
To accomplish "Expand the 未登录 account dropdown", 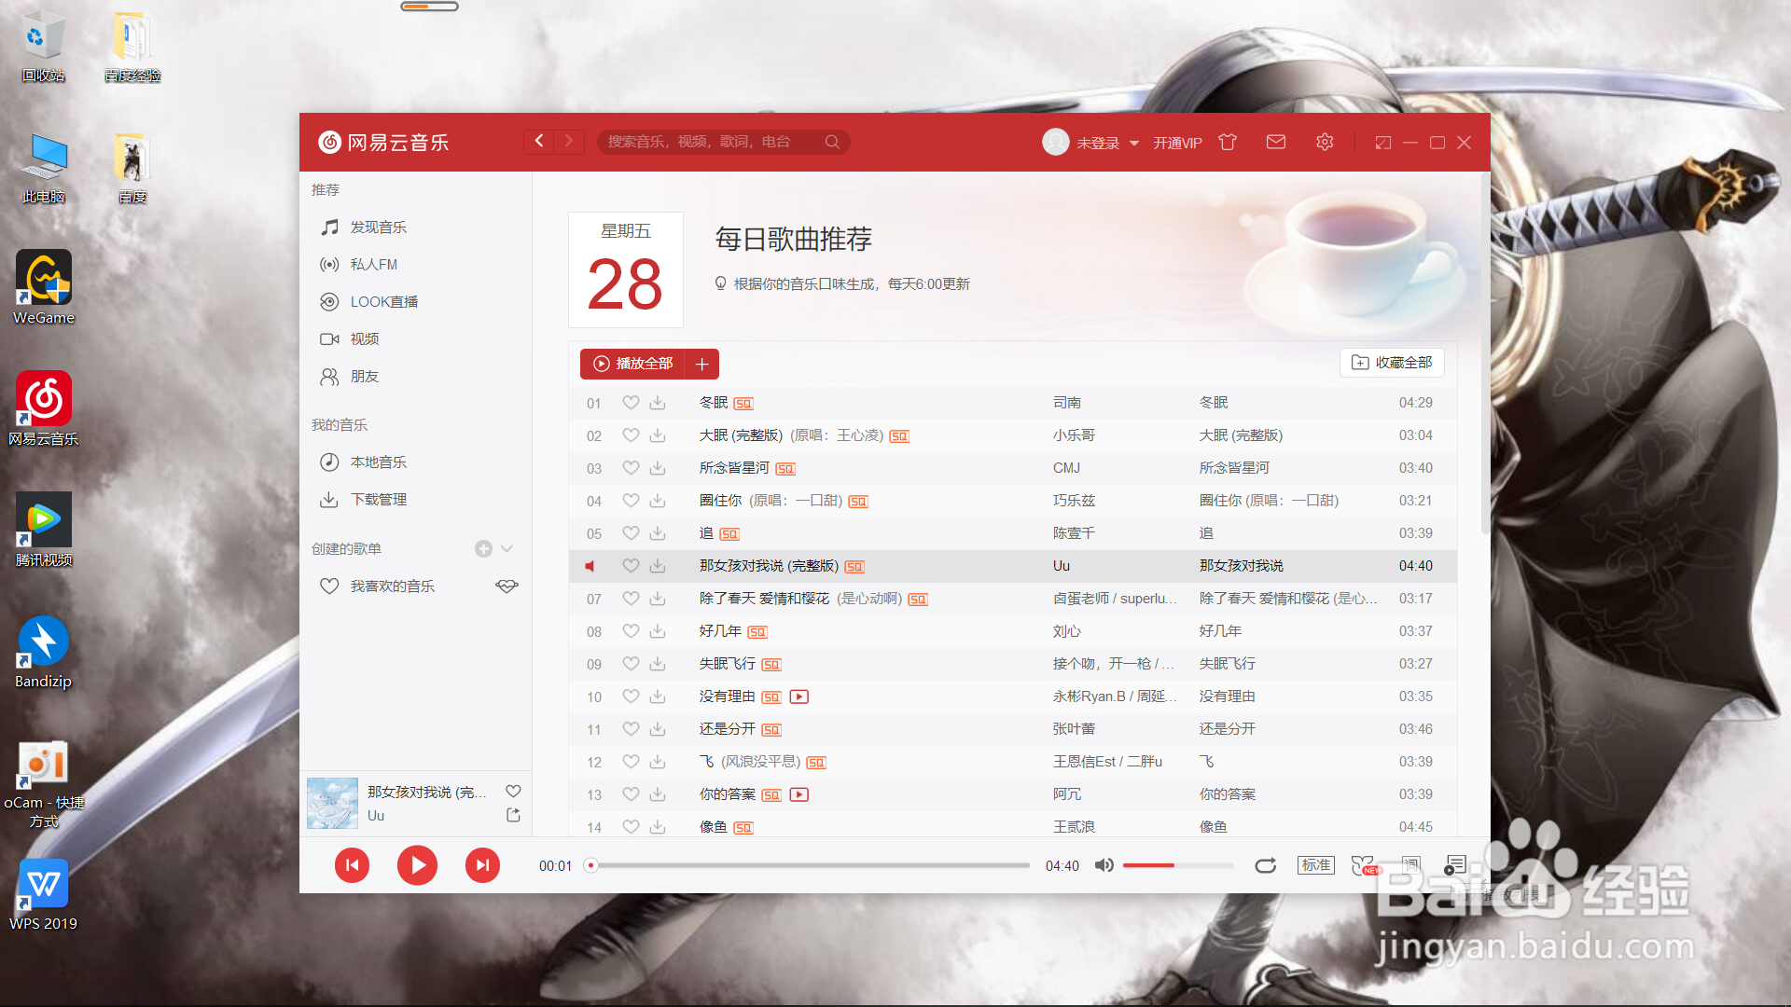I will click(1134, 143).
